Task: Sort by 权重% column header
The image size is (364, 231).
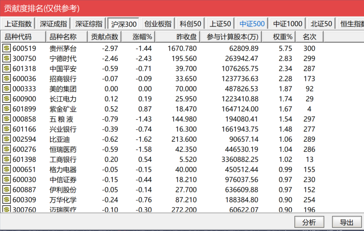Action: [279, 37]
